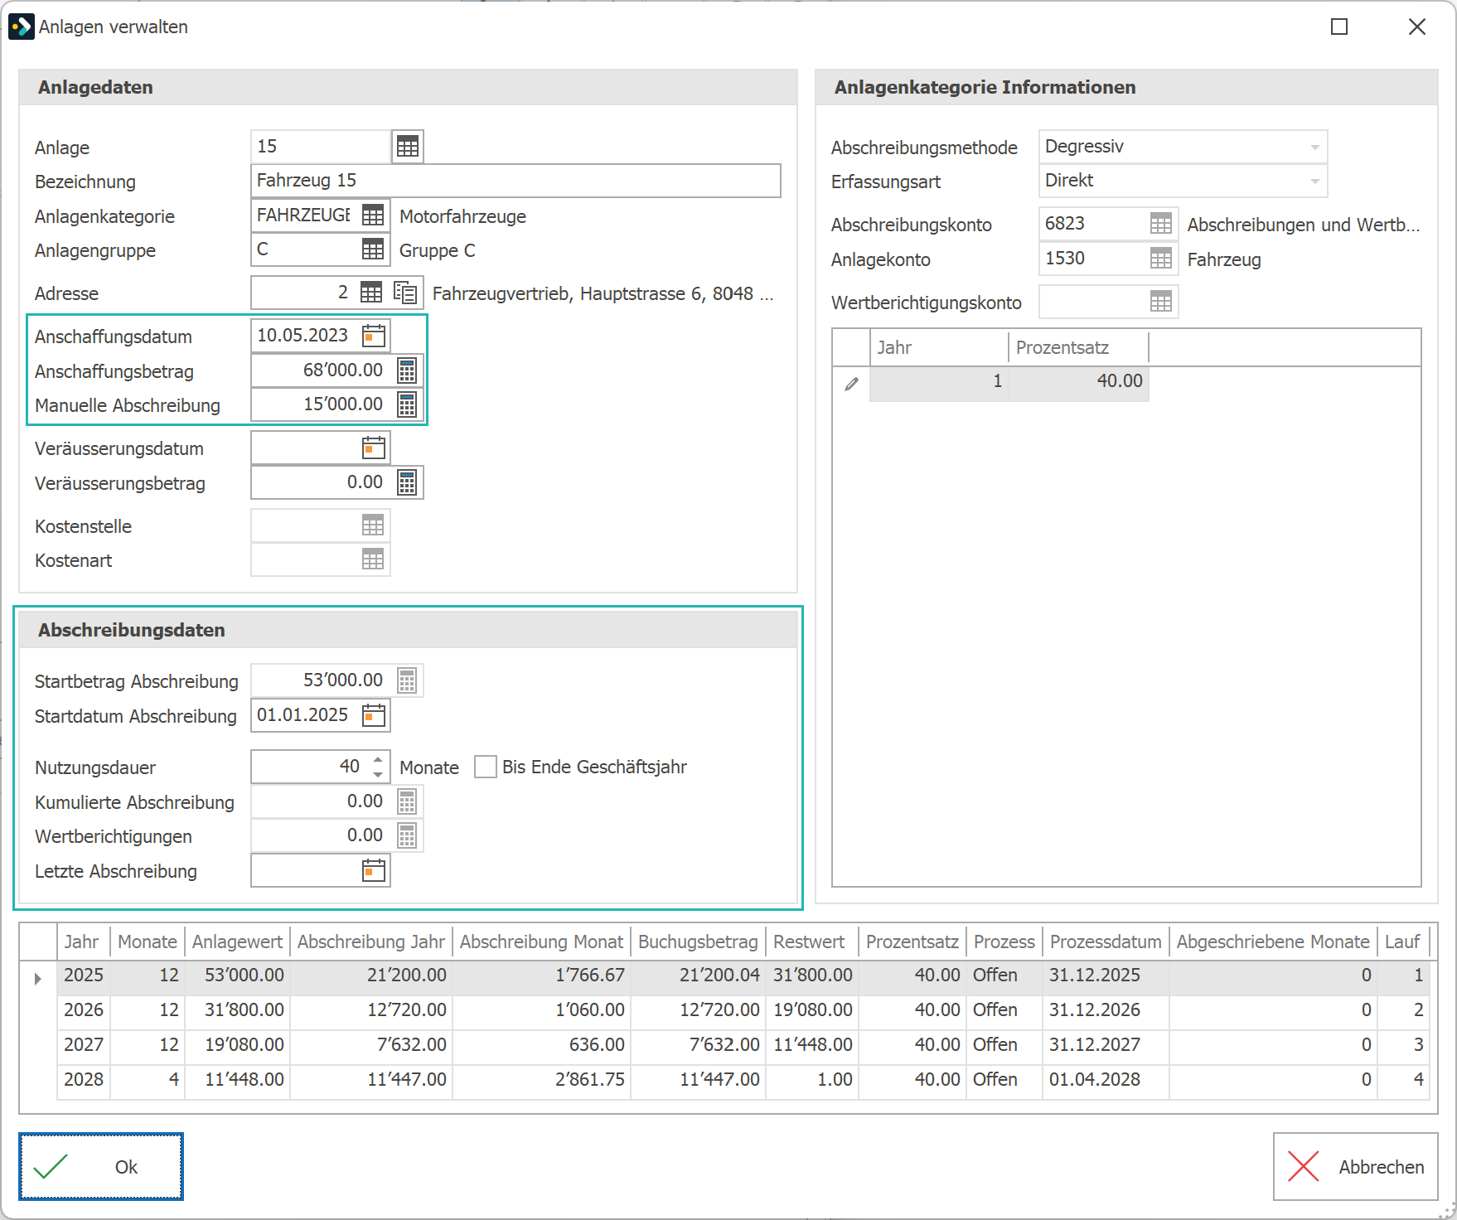Open Wertberichtigungskonto lookup grid icon
This screenshot has height=1220, width=1457.
pos(1161,302)
